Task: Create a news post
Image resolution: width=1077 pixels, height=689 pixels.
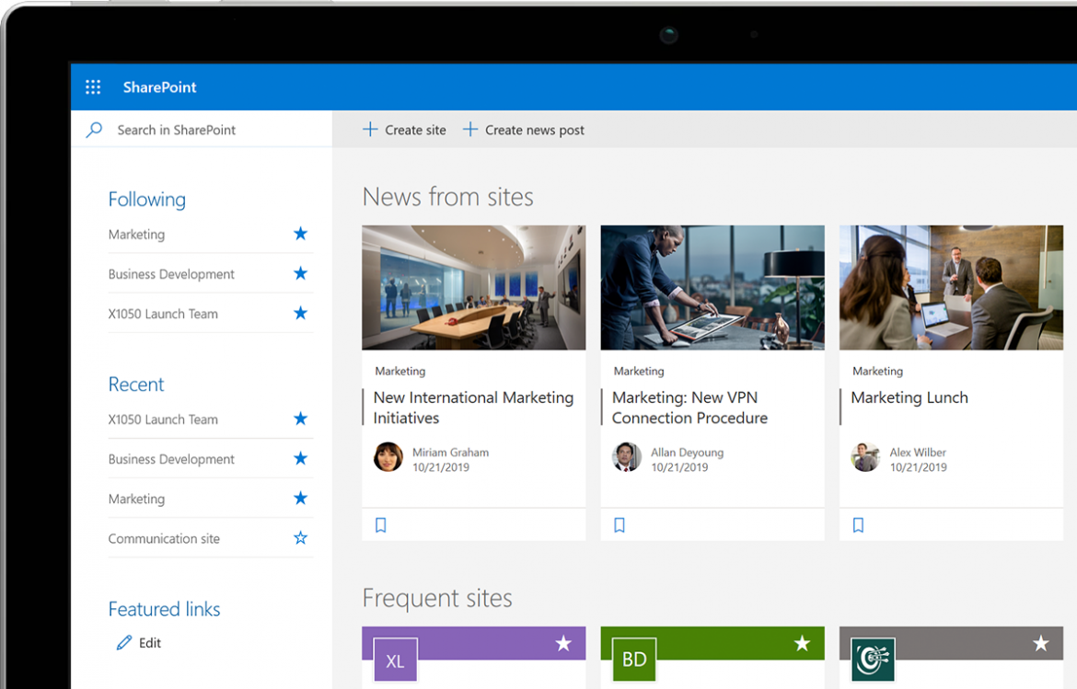Action: click(x=523, y=130)
